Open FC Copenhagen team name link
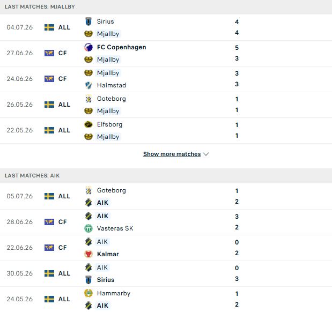Viewport: 332px width, 312px height. 122,47
